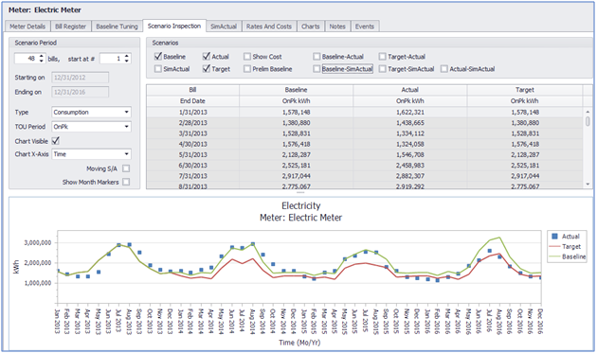Image resolution: width=597 pixels, height=353 pixels.
Task: Select the 7/31/2013 bill row date
Action: [x=192, y=176]
